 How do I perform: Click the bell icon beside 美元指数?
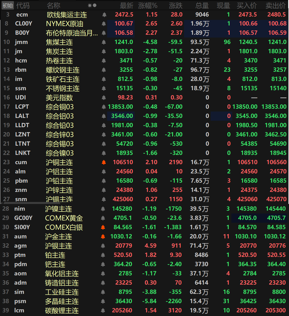coord(104,98)
